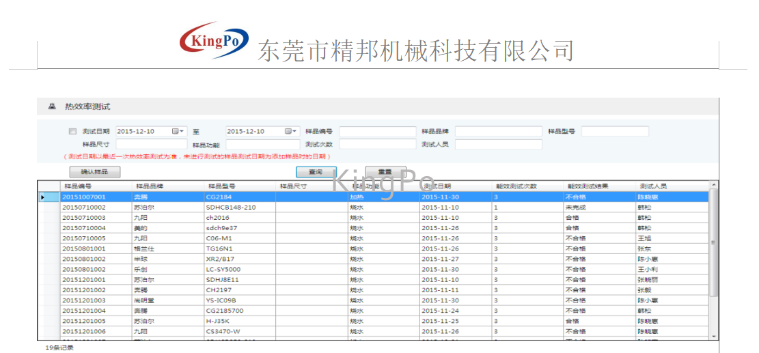Image resolution: width=759 pixels, height=353 pixels.
Task: Click test date 2015-11-25 cell
Action: 456,321
